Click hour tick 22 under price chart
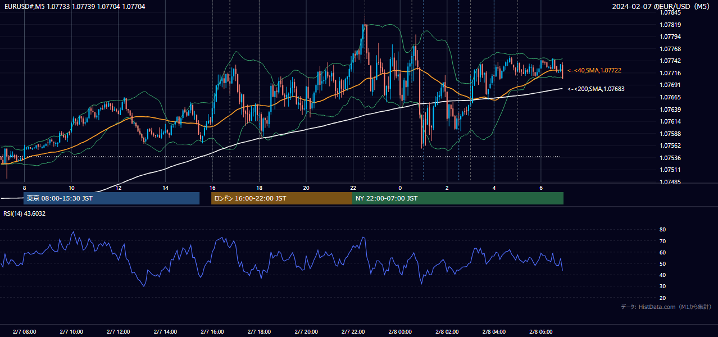This screenshot has width=718, height=337. tap(353, 188)
